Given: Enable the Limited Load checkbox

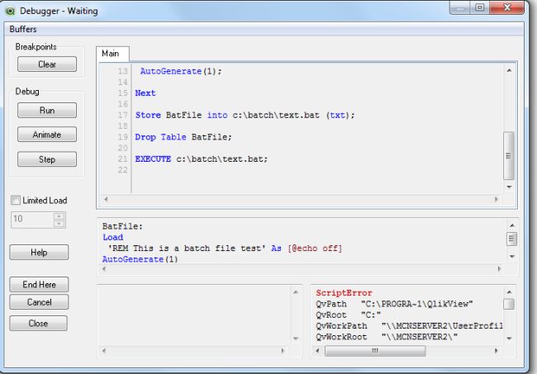Looking at the screenshot, I should pyautogui.click(x=16, y=200).
